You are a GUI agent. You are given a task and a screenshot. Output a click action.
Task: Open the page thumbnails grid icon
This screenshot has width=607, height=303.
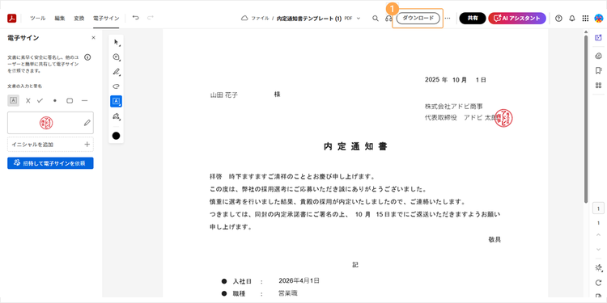598,85
